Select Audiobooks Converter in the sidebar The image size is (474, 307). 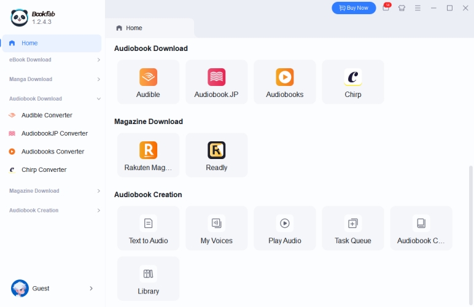click(x=52, y=152)
